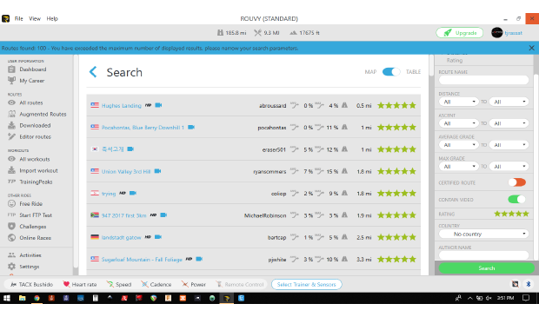Click the Cadence sensor icon
Viewport: 539px width, 317px height.
coord(144,284)
